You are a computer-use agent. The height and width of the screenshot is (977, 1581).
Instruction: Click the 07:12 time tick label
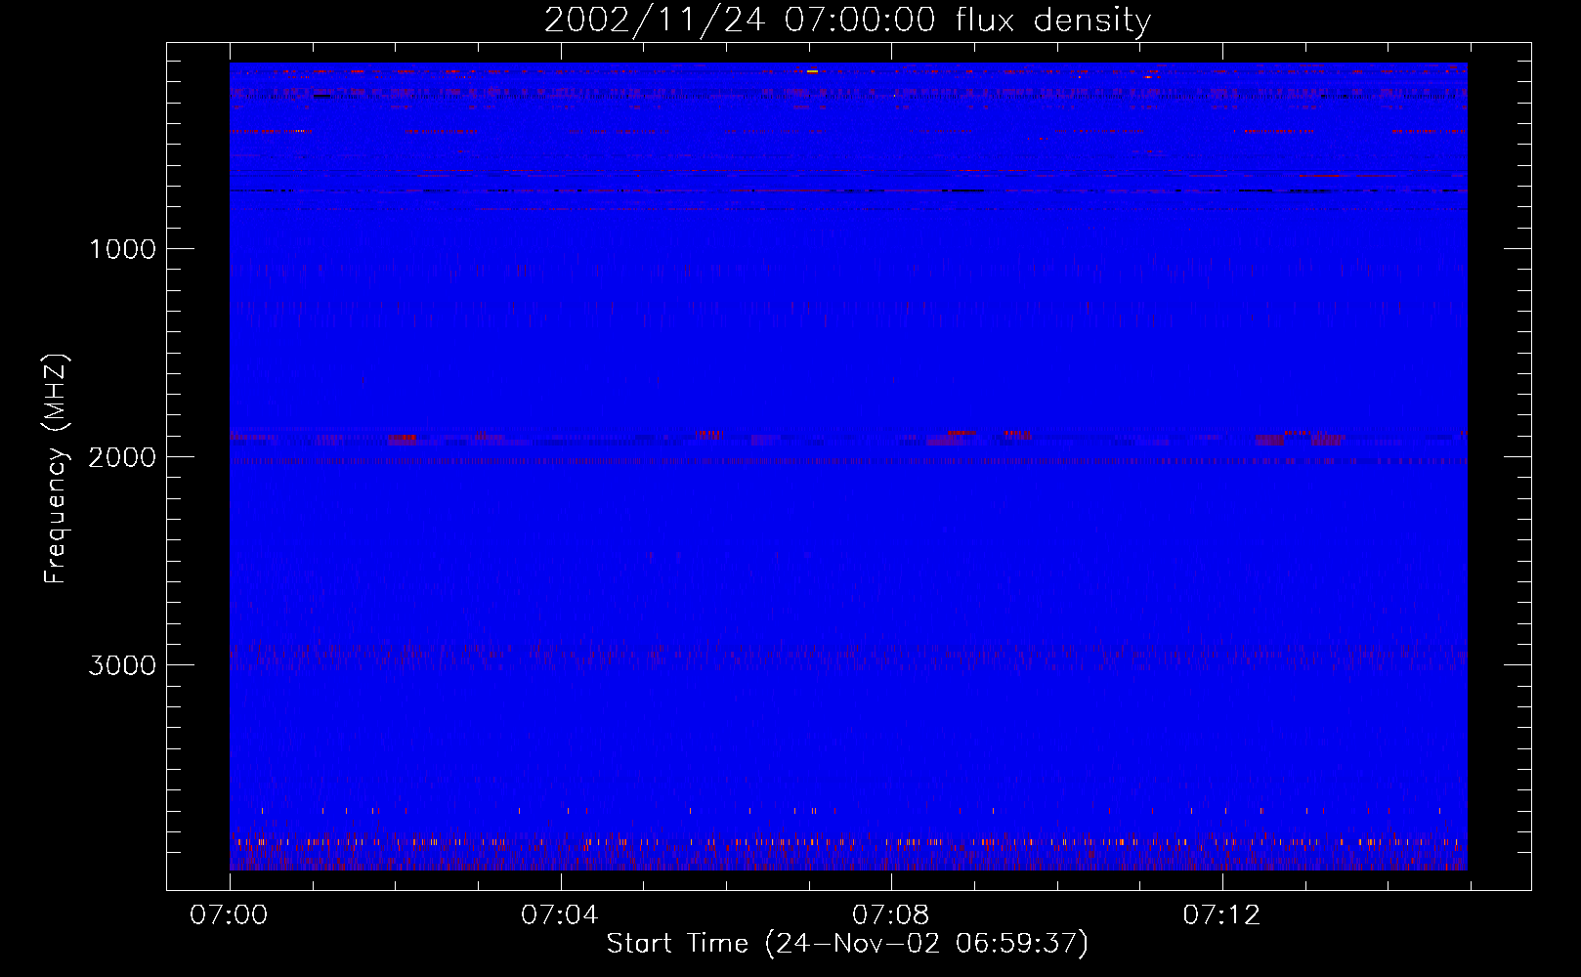coord(1221,915)
